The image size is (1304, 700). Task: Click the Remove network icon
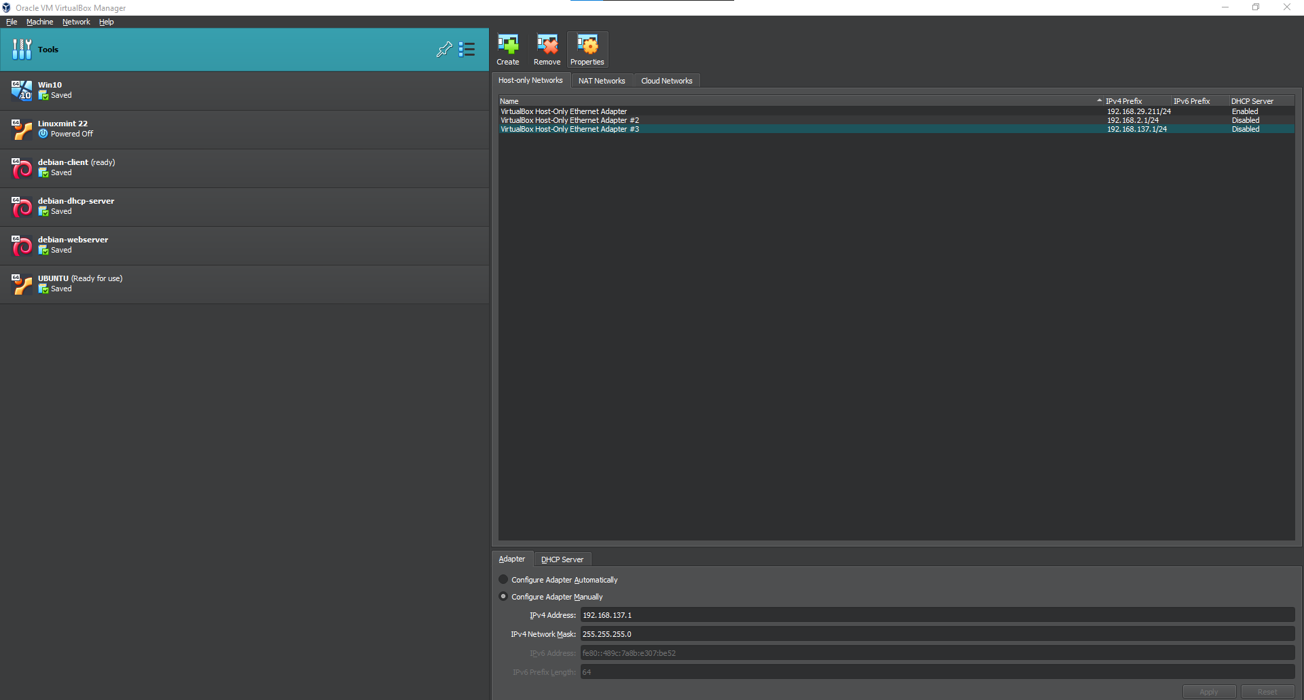pyautogui.click(x=547, y=45)
